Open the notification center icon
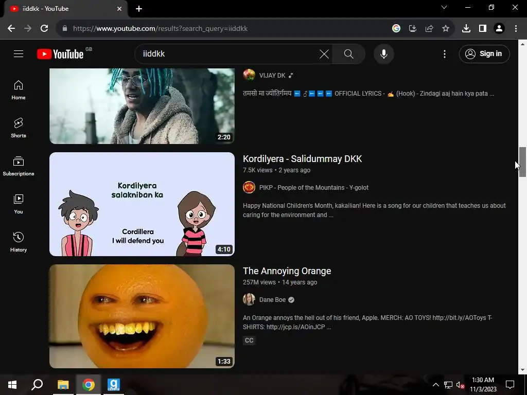Viewport: 527px width, 395px height. (x=510, y=385)
